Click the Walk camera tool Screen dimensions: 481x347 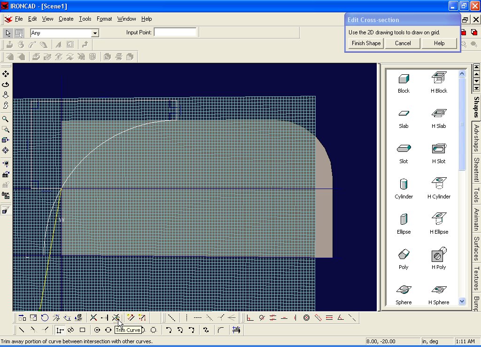pos(6,105)
